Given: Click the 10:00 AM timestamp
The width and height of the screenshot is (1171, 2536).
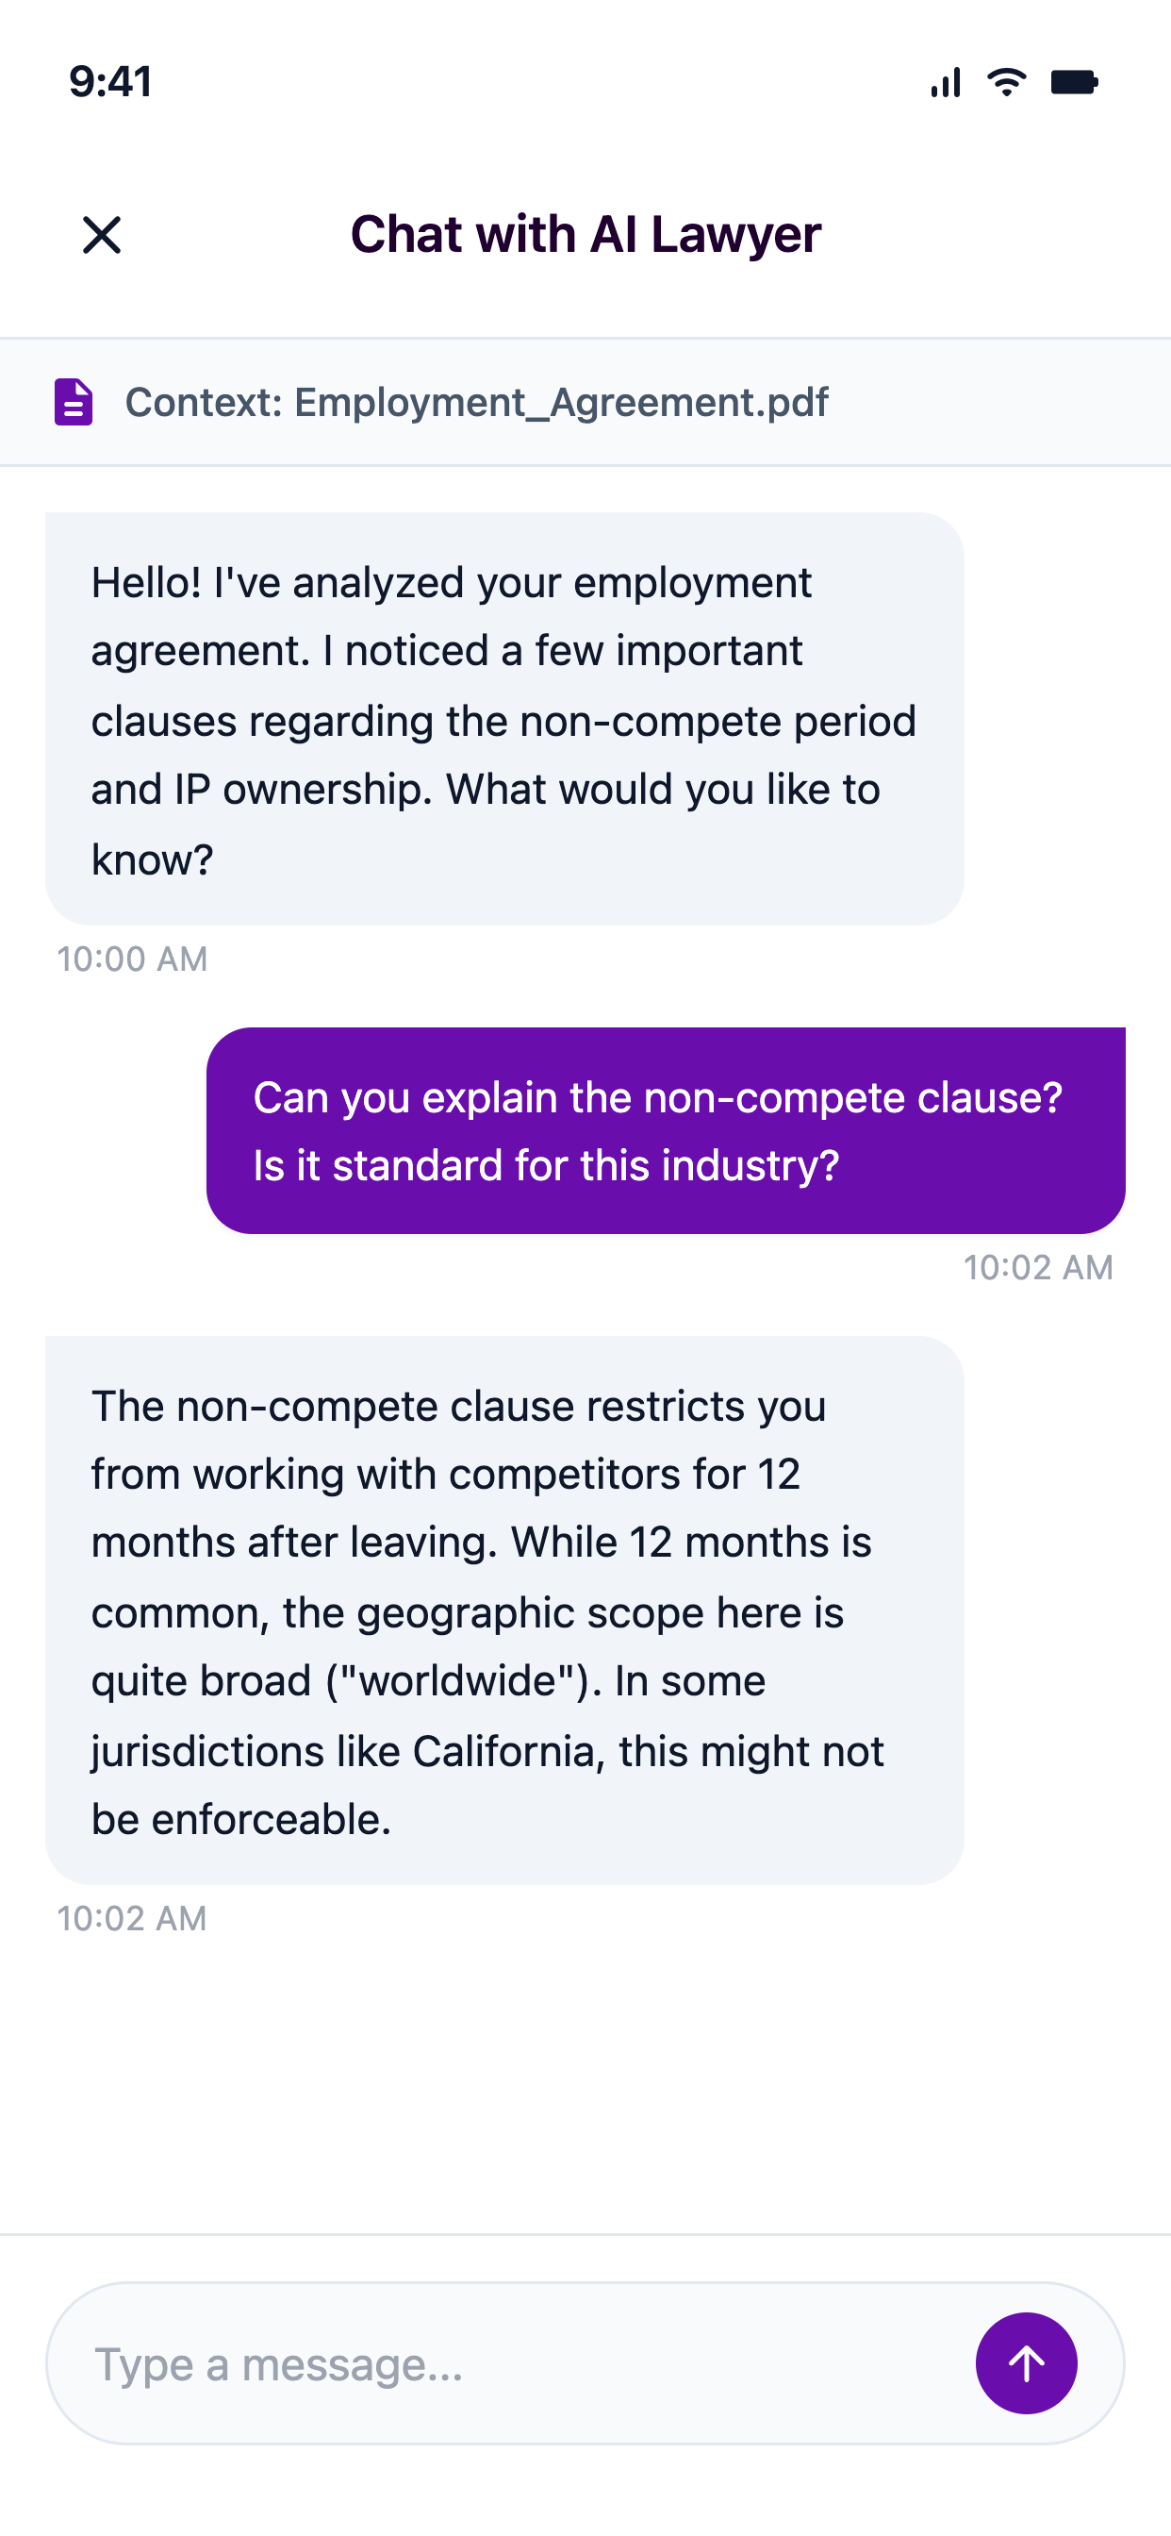Looking at the screenshot, I should coord(132,959).
